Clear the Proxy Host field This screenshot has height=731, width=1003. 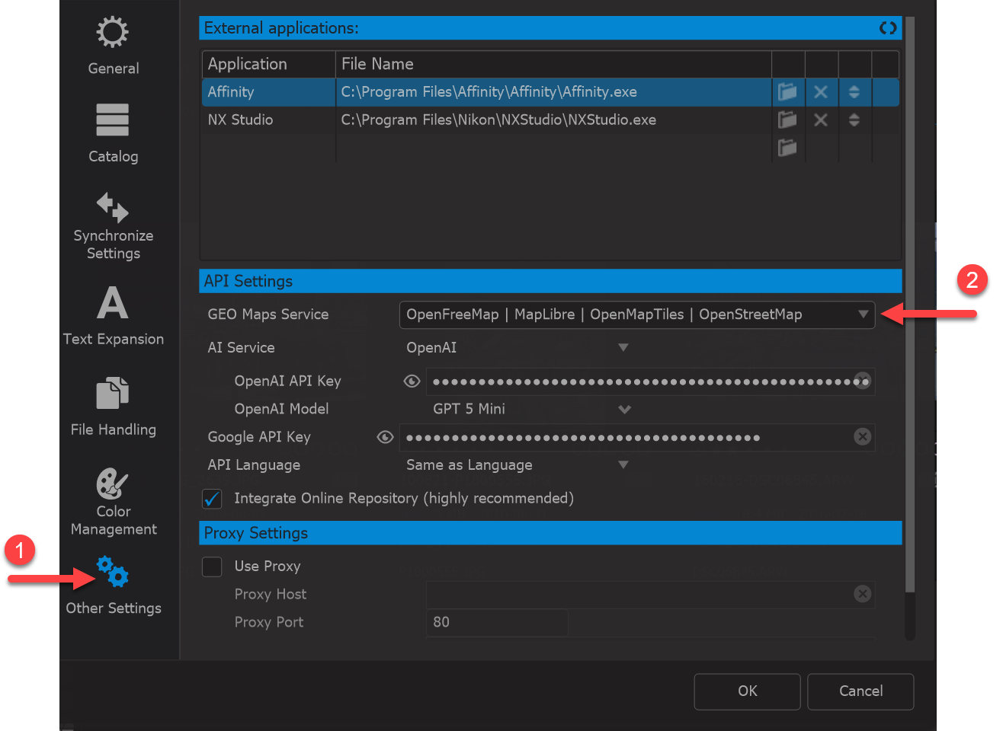click(x=862, y=594)
